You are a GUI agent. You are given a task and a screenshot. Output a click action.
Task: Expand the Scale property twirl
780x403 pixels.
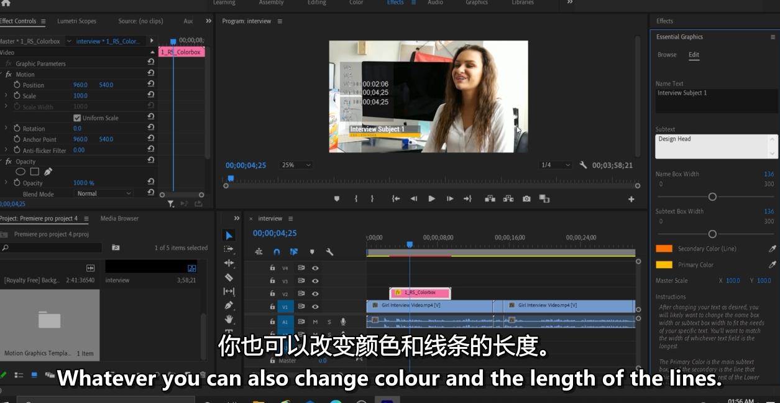(x=6, y=96)
